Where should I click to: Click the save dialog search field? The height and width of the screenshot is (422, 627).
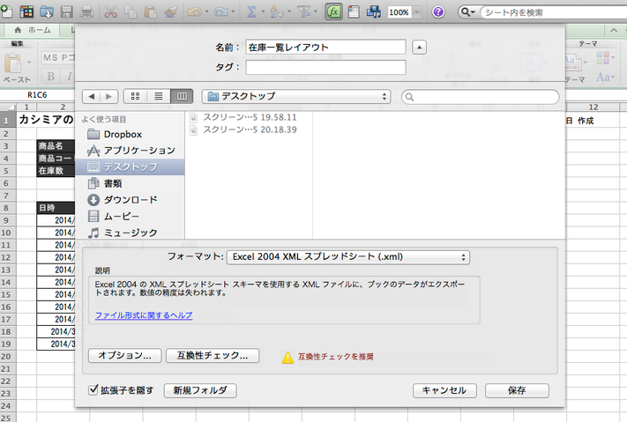[x=481, y=97]
